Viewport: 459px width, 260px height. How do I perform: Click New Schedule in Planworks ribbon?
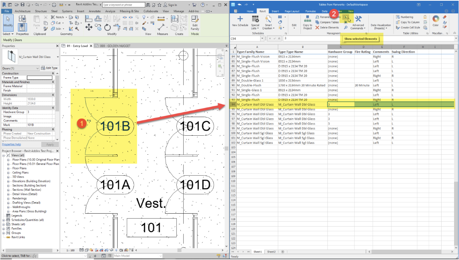[x=240, y=21]
